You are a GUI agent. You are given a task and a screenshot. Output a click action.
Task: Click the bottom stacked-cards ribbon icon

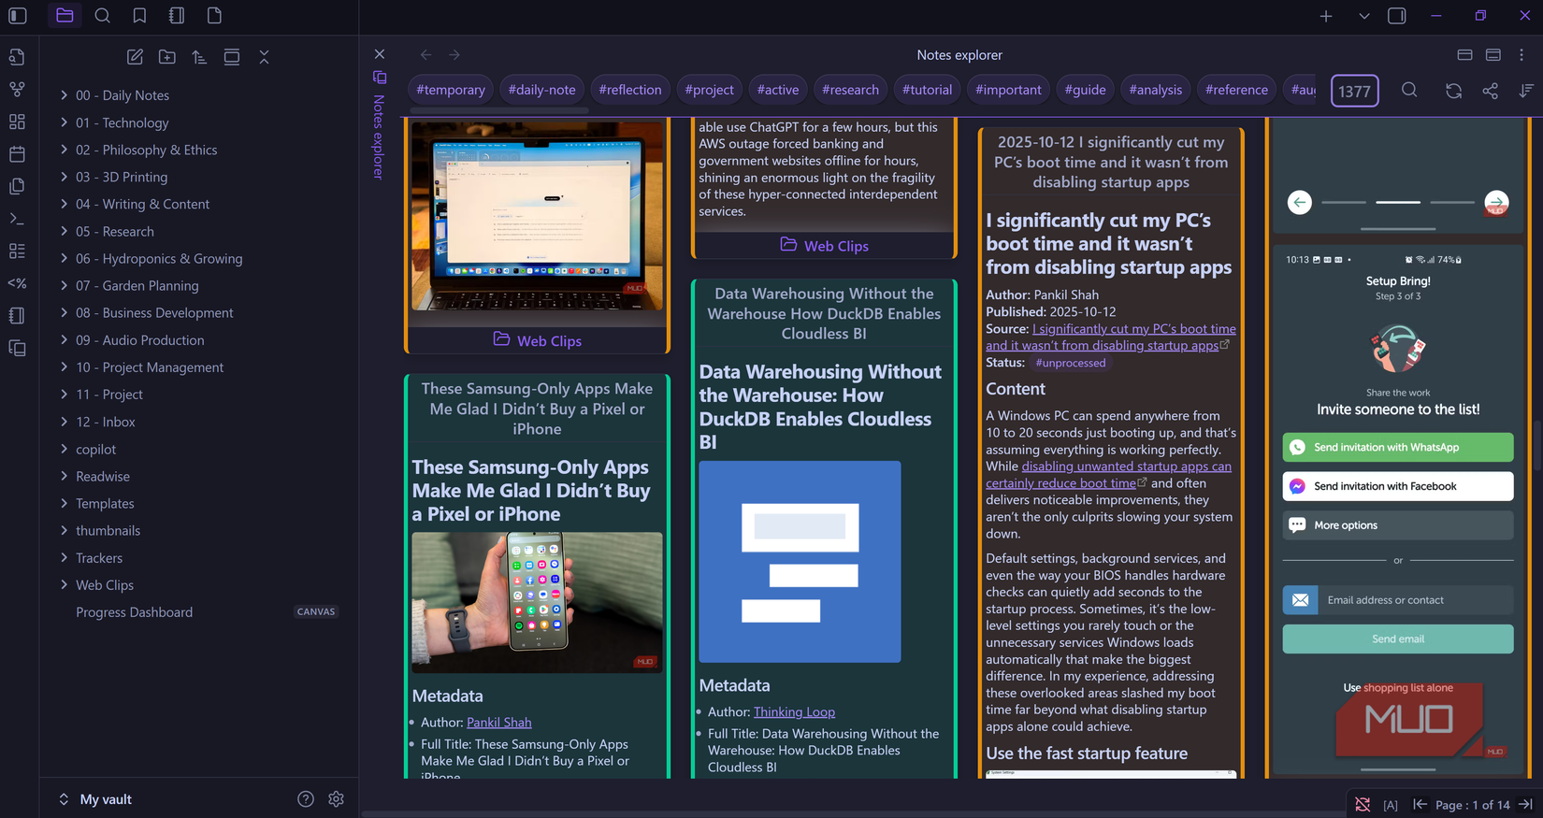[x=17, y=348]
